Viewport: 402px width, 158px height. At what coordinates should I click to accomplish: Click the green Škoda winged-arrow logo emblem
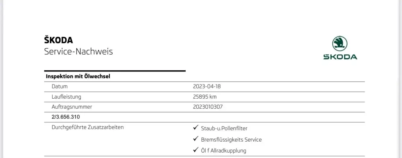(340, 43)
